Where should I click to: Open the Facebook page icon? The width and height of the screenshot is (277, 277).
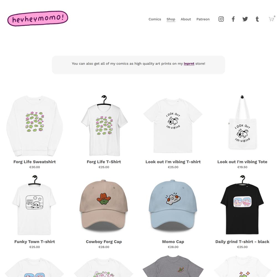233,19
